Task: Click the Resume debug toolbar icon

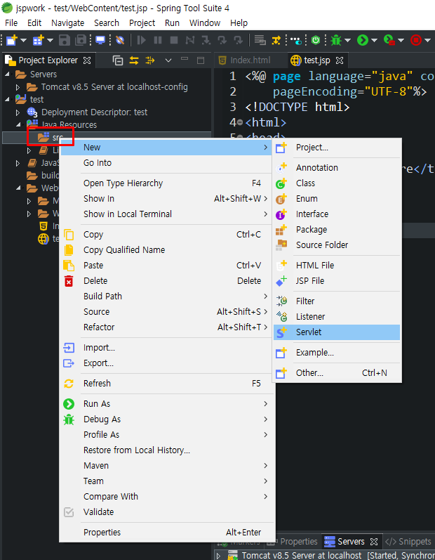Action: [142, 40]
